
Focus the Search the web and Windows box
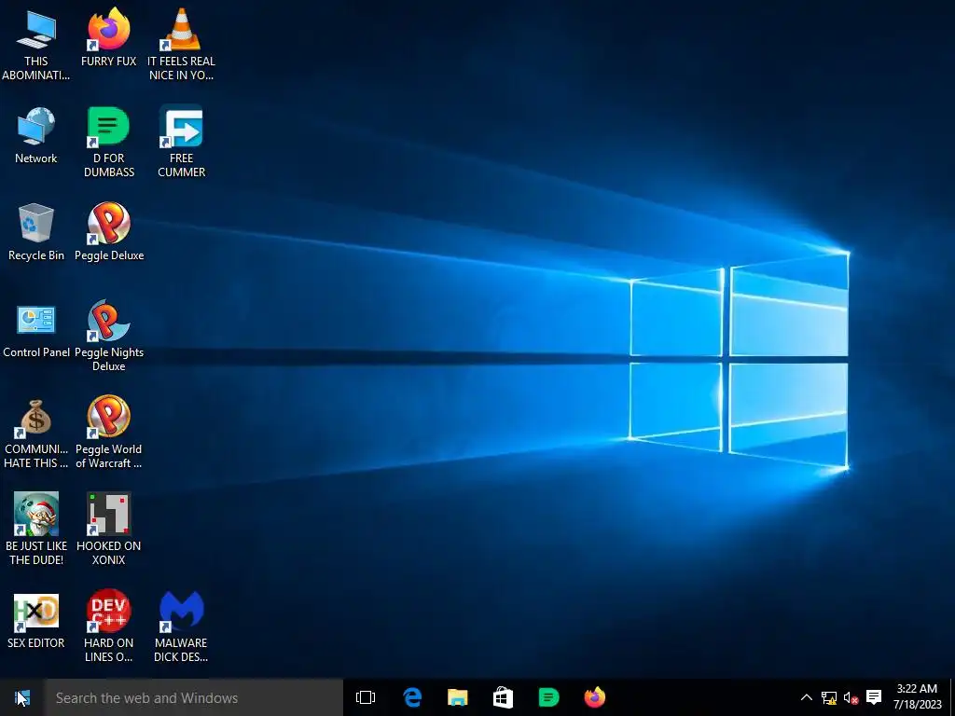(194, 697)
